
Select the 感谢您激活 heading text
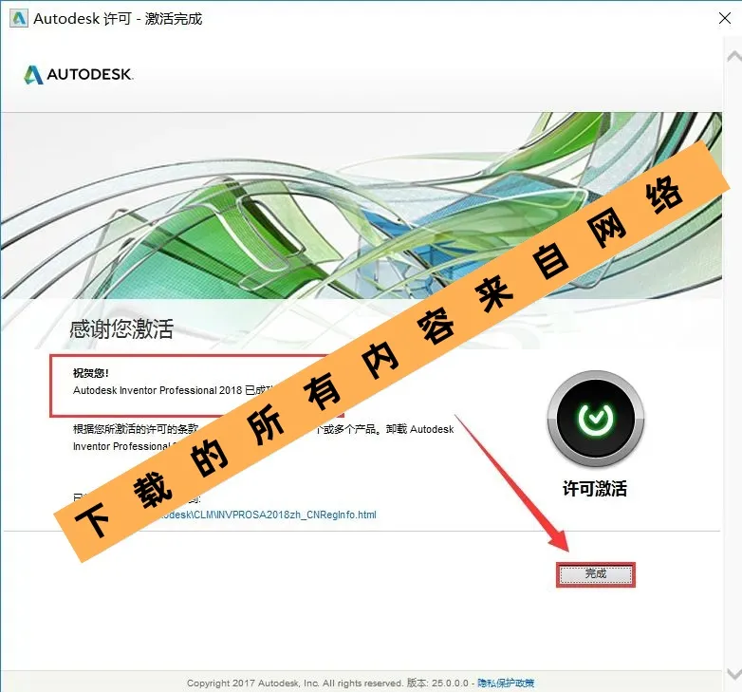pyautogui.click(x=121, y=328)
